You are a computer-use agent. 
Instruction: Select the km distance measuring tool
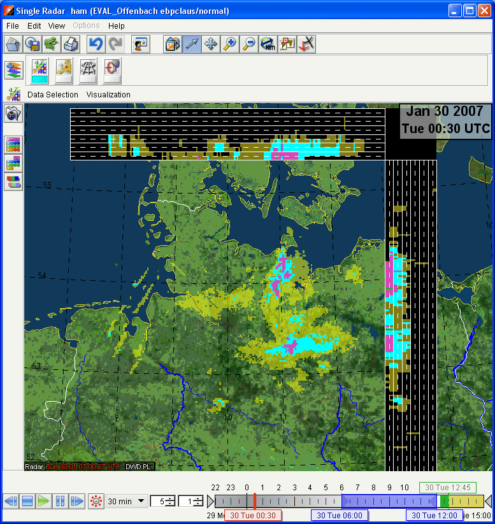268,44
